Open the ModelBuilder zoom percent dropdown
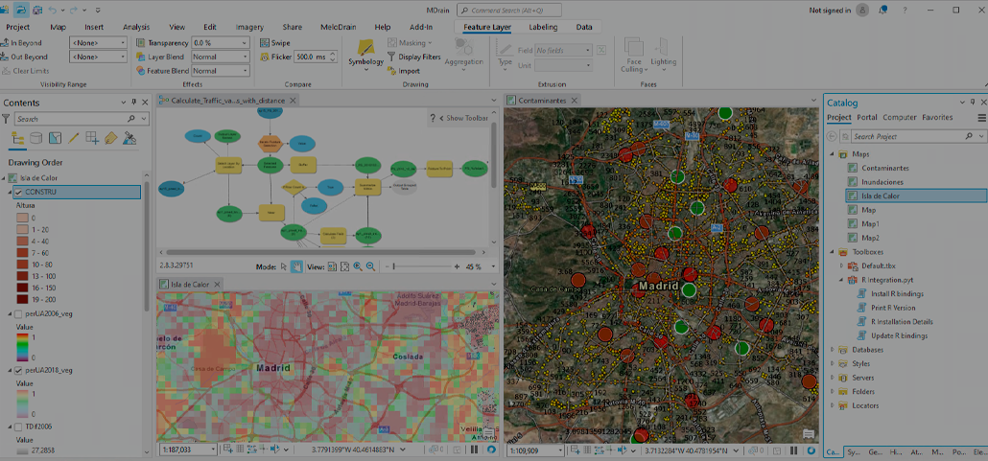Image resolution: width=988 pixels, height=461 pixels. 492,267
